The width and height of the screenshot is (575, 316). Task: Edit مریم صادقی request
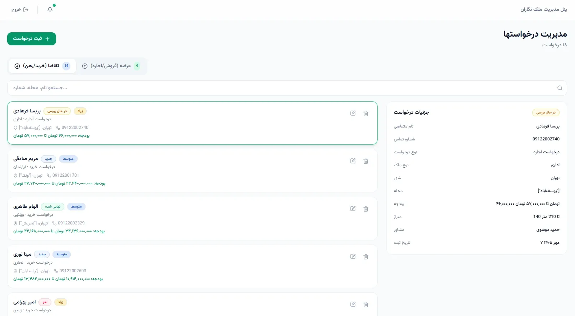(353, 161)
